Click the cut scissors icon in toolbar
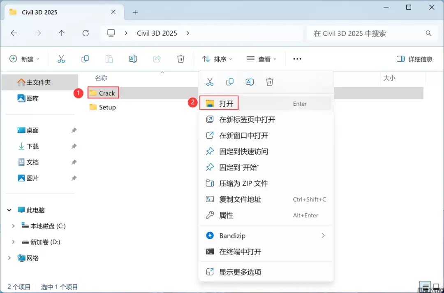The image size is (444, 293). click(x=61, y=59)
